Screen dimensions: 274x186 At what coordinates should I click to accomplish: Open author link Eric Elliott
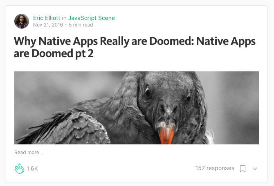47,18
